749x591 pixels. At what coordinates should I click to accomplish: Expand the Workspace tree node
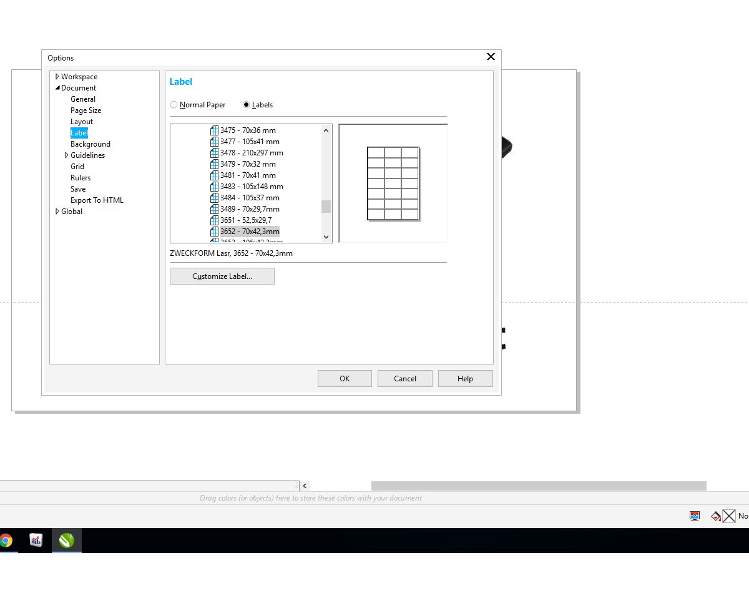57,77
